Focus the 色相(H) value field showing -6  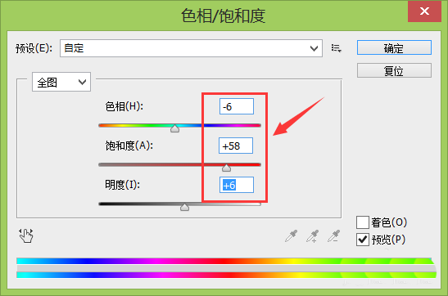click(237, 106)
